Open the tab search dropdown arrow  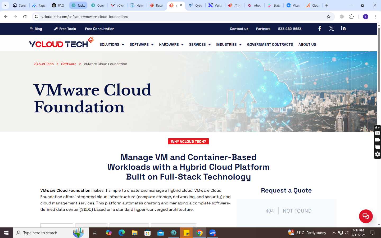pyautogui.click(x=5, y=5)
